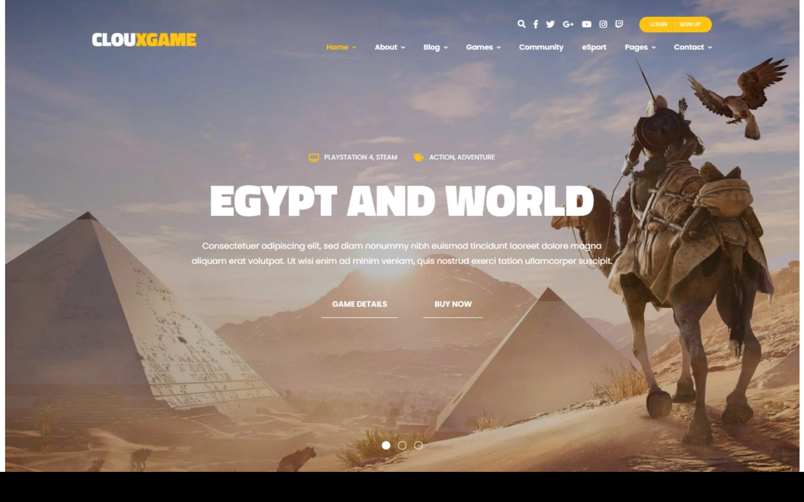Open the Instagram social icon
The image size is (804, 502).
(603, 24)
